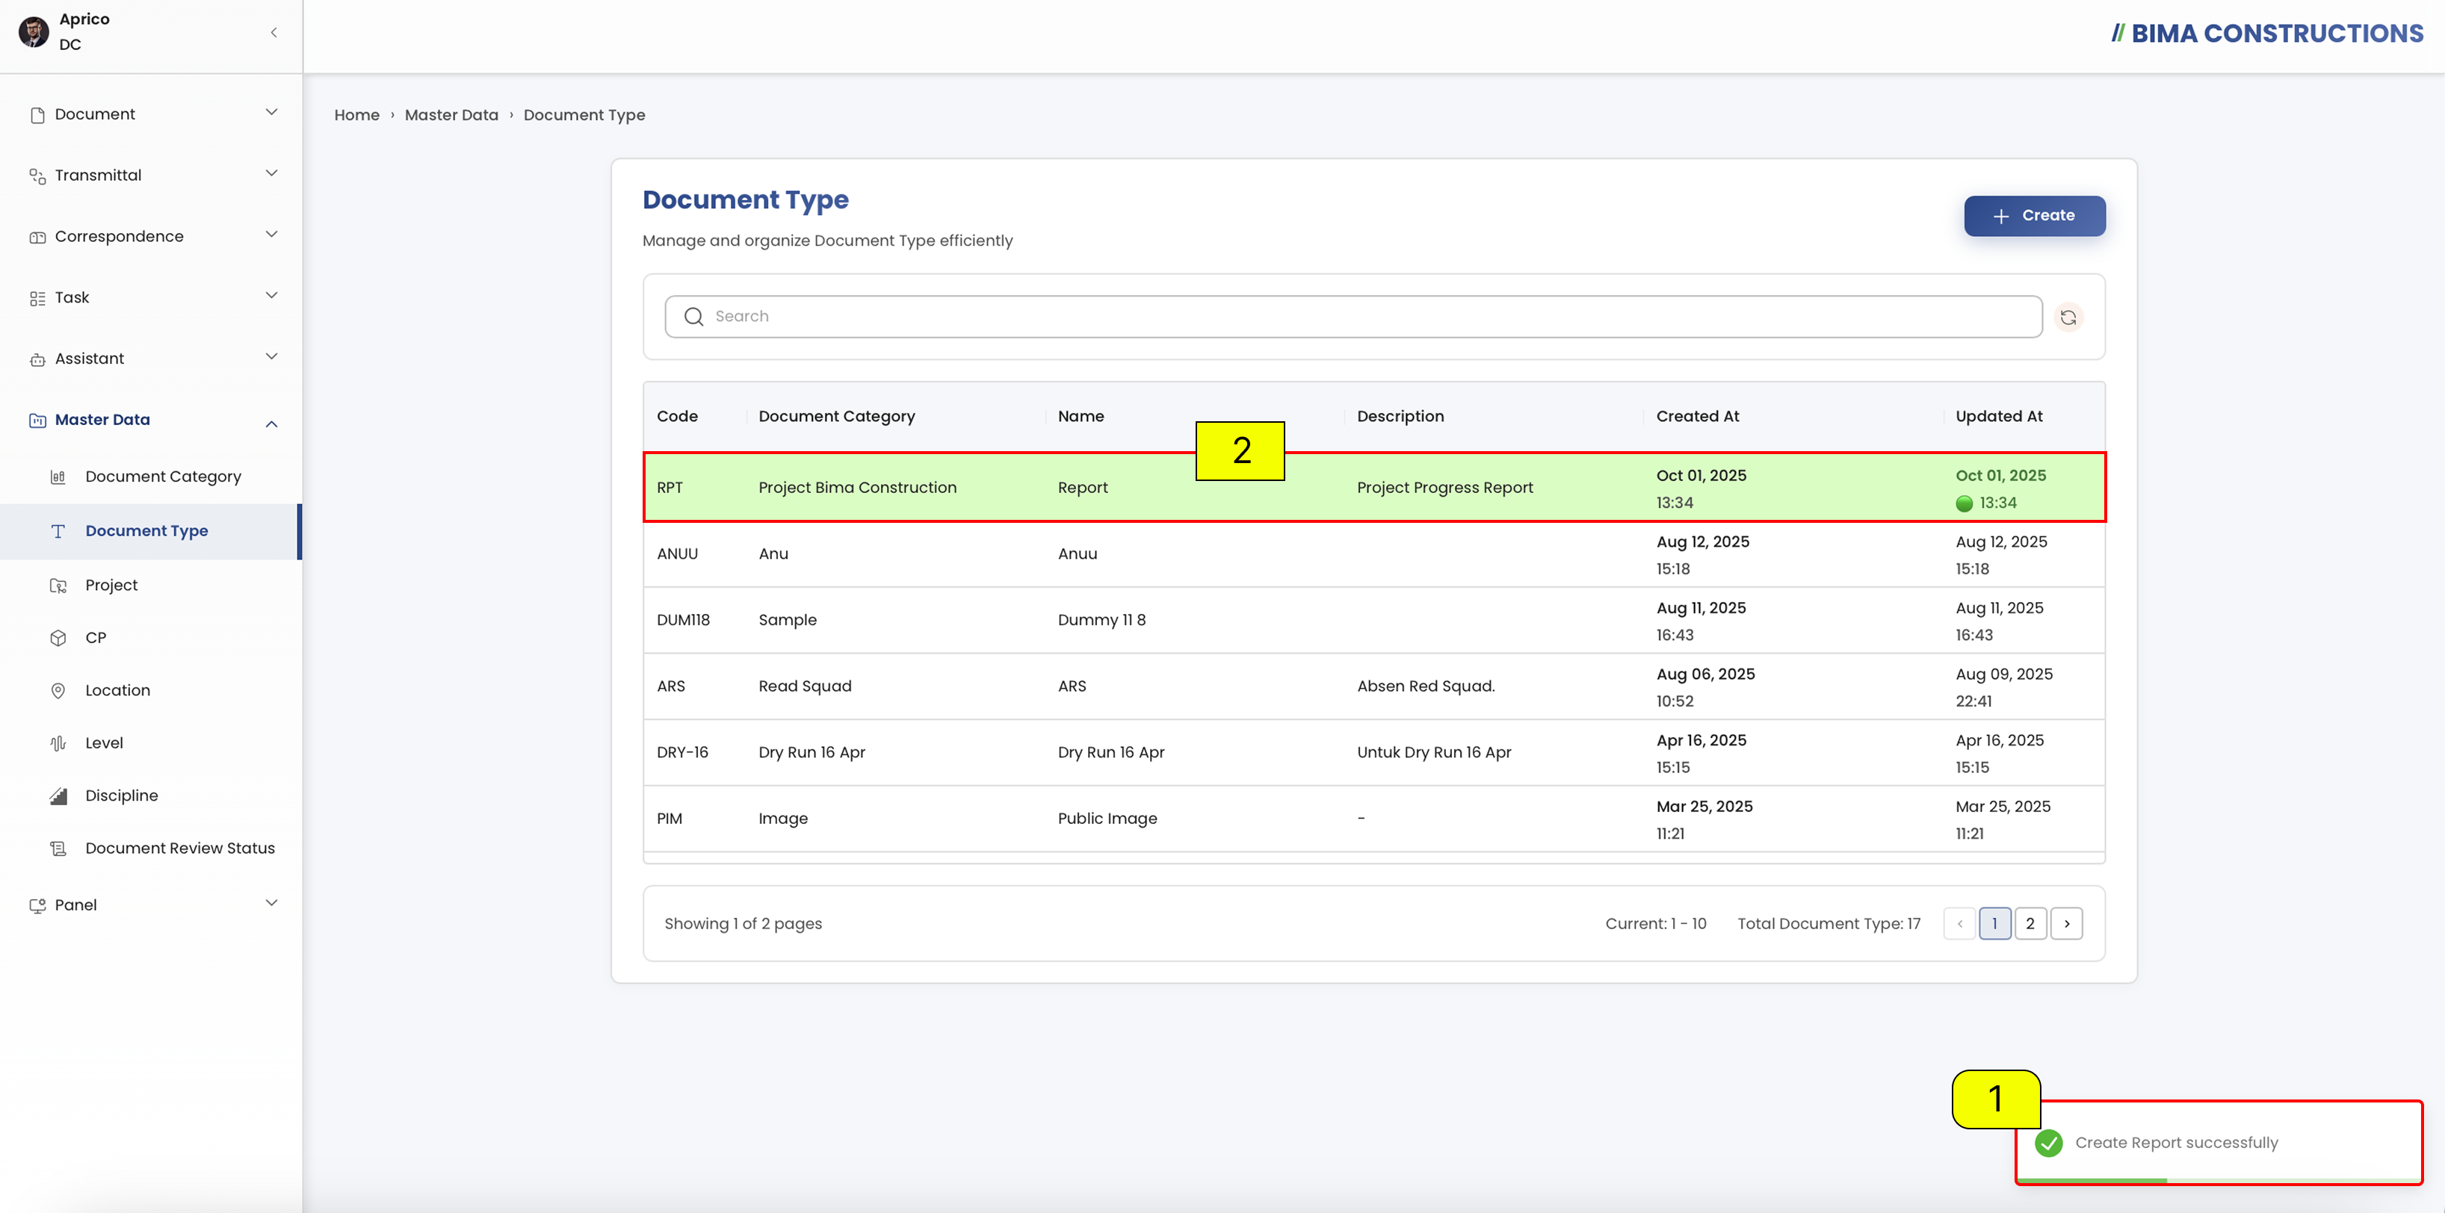Click the Search input field
The height and width of the screenshot is (1213, 2445).
1353,317
